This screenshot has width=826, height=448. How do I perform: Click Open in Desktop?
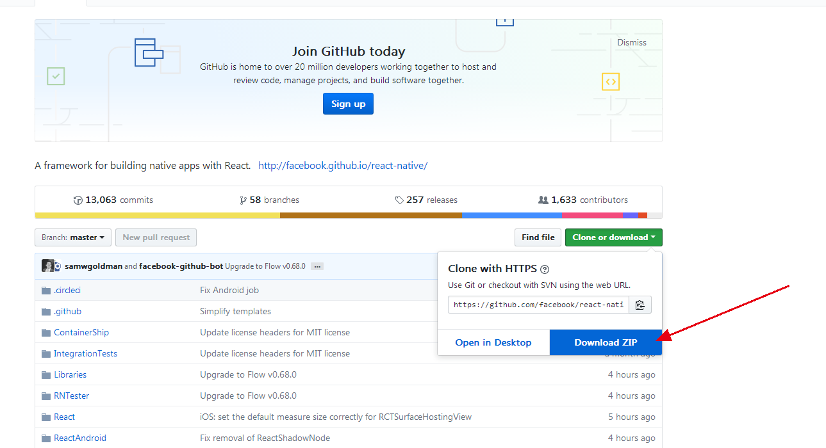[x=493, y=342]
